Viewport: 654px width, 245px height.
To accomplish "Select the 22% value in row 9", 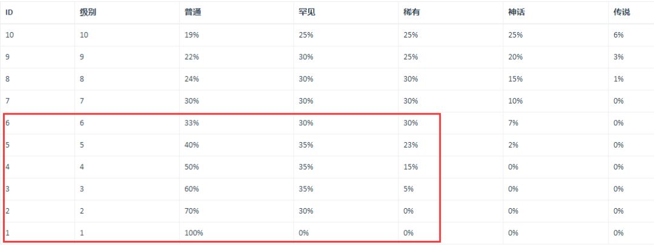I will point(191,57).
